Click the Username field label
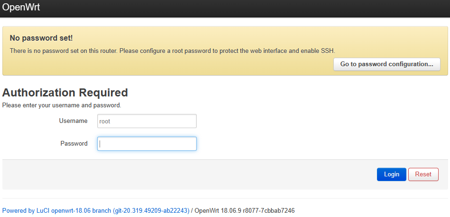The width and height of the screenshot is (450, 217). pos(73,121)
